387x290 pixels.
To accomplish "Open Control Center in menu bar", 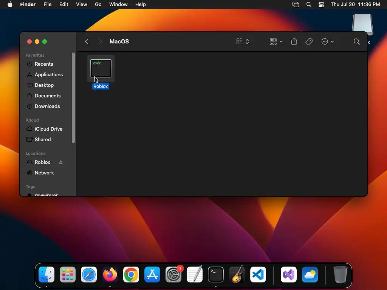I will 321,5.
